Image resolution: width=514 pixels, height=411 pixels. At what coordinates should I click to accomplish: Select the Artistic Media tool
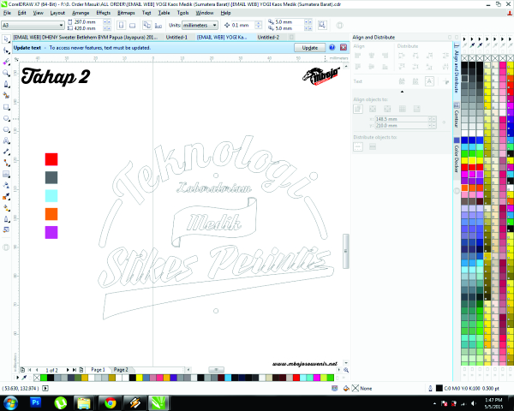pyautogui.click(x=6, y=95)
